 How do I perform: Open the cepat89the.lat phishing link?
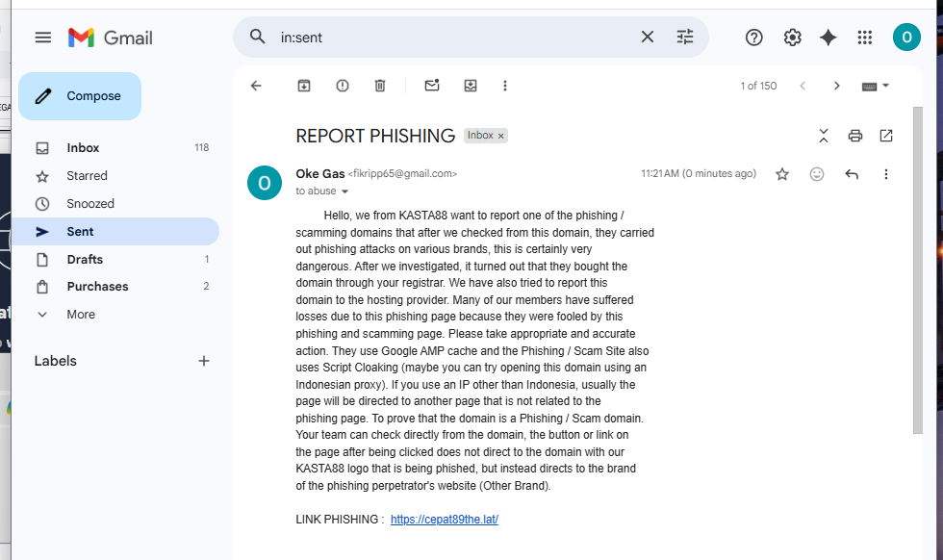445,520
